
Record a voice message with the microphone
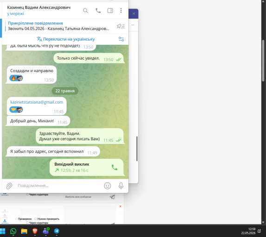point(121,186)
